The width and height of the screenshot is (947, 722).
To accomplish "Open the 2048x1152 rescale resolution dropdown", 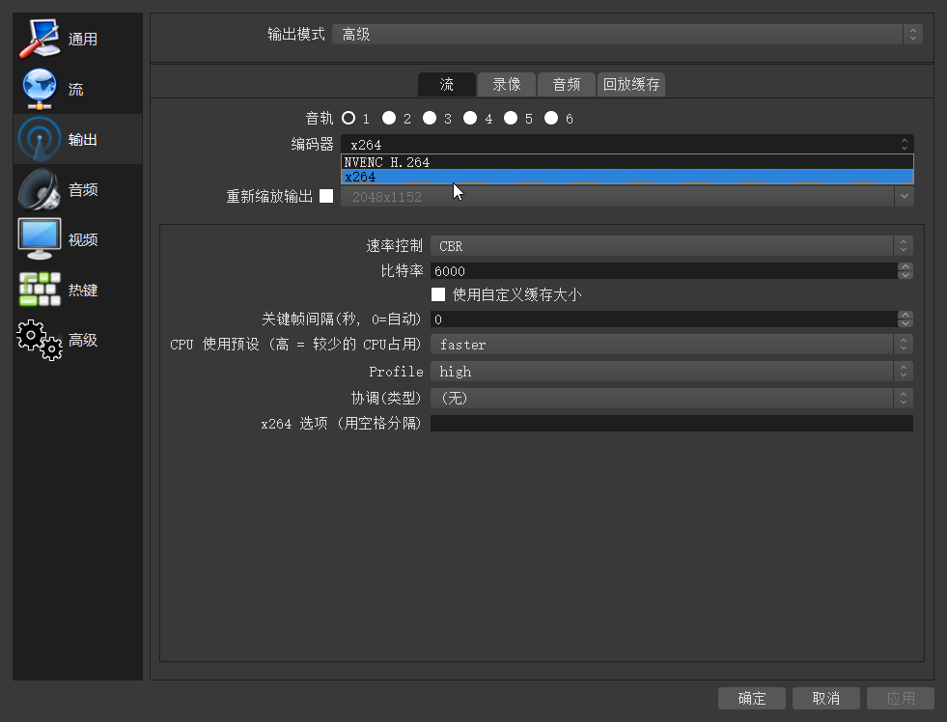I will [627, 196].
